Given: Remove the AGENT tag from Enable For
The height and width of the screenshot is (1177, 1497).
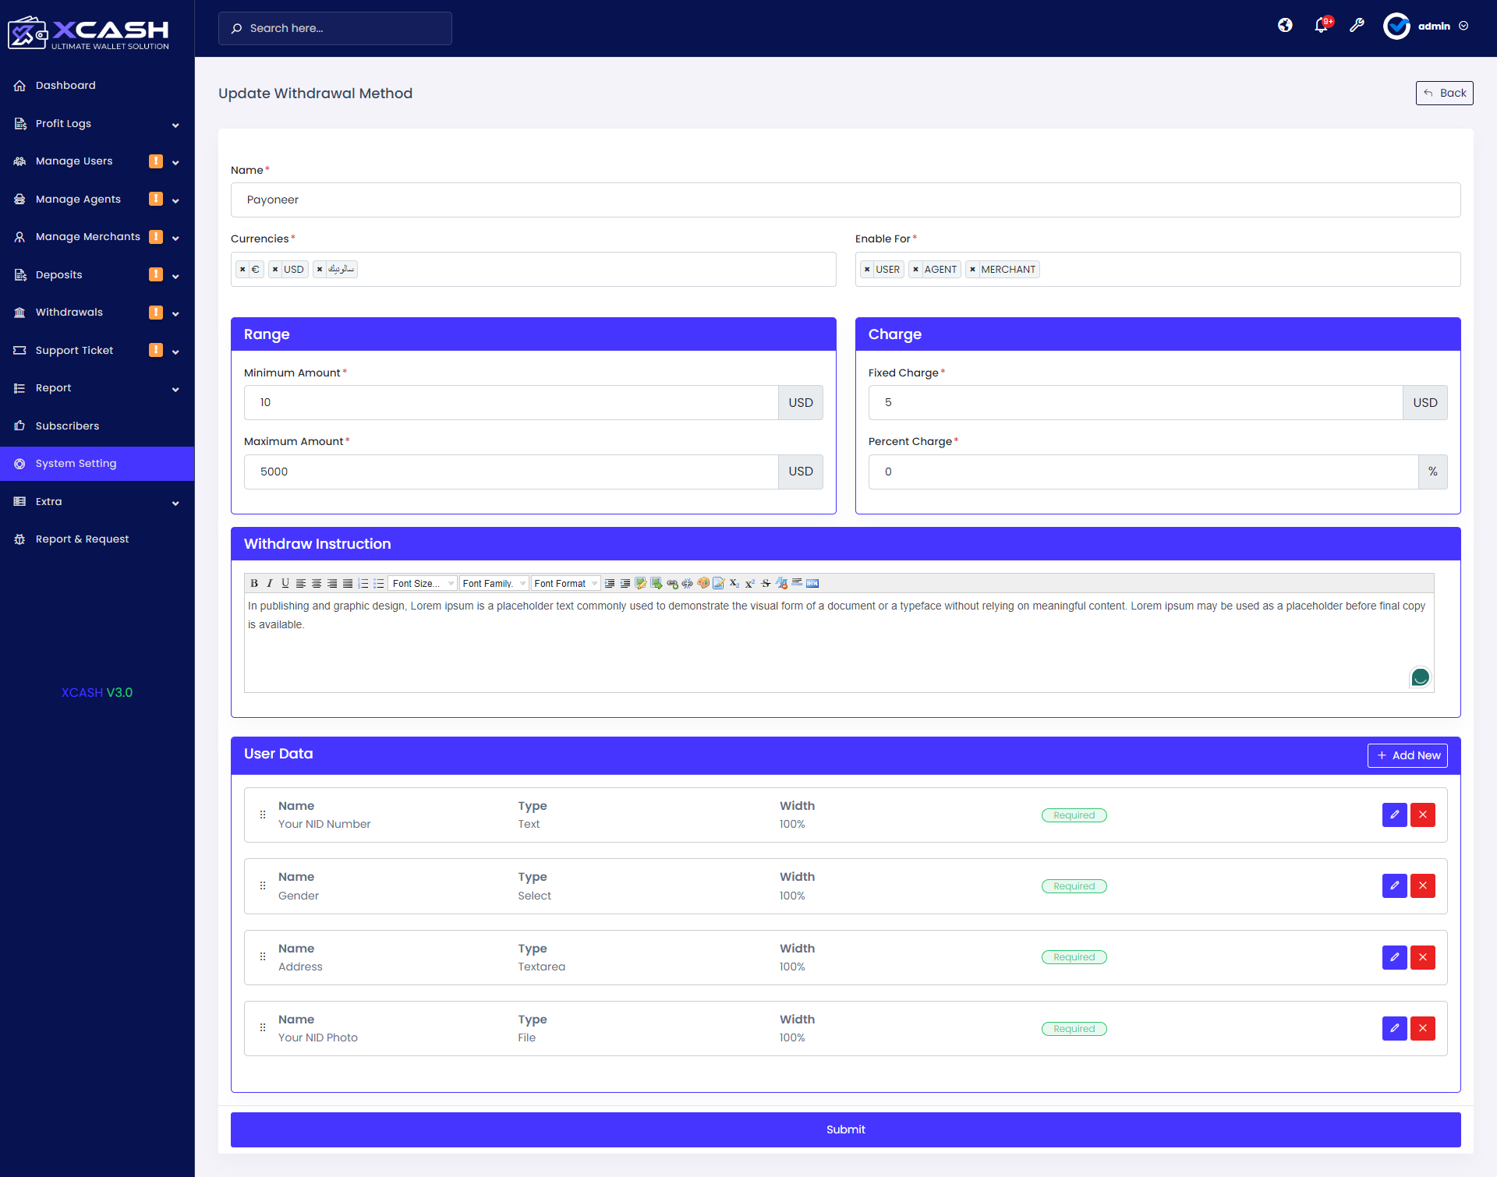Looking at the screenshot, I should [x=916, y=270].
